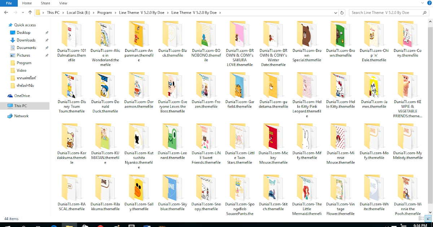Select the Snoopy themefile folder
This screenshot has width=433, height=227.
(x=206, y=192)
